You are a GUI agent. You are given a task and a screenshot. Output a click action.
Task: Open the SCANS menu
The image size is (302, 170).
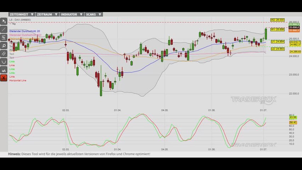pos(93,15)
